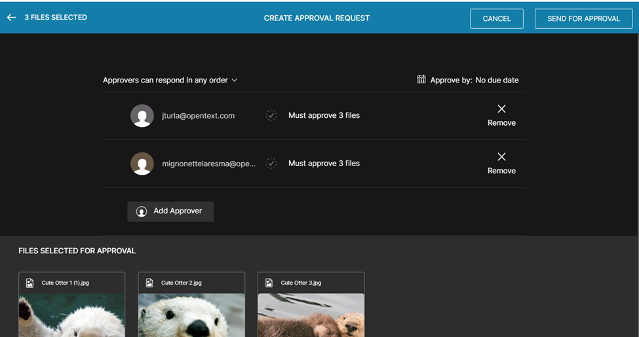The image size is (639, 337).
Task: Click 'Must approve 3 files' for jturla
Action: (324, 116)
